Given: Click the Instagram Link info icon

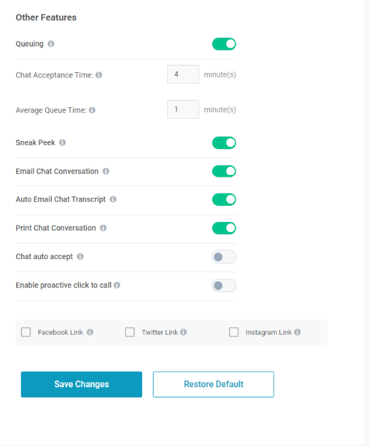Looking at the screenshot, I should 297,332.
